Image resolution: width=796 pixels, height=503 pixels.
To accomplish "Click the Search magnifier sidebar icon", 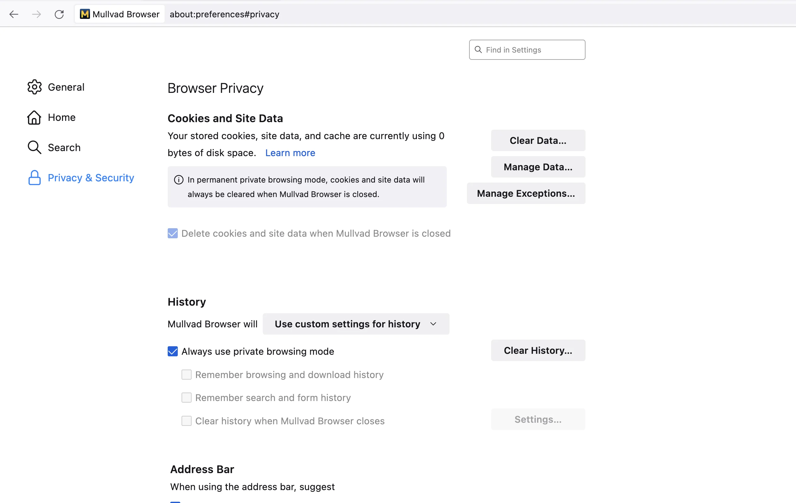I will [34, 148].
